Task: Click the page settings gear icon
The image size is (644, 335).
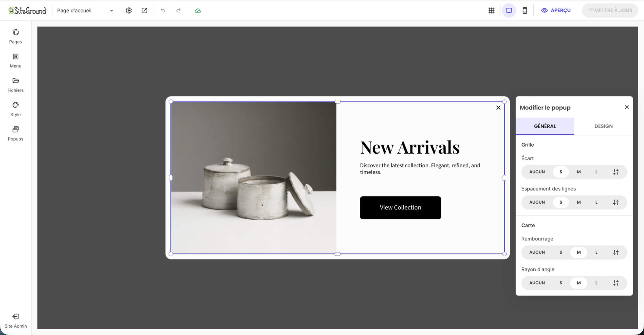Action: tap(129, 11)
